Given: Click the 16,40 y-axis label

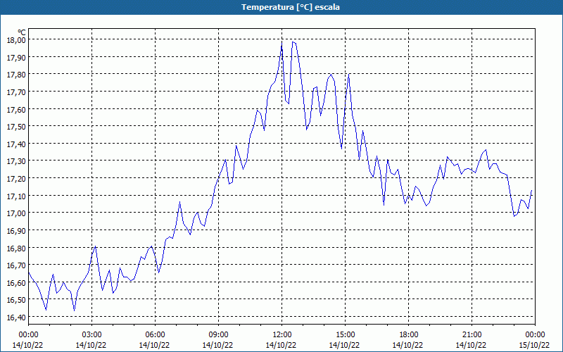Looking at the screenshot, I should click(16, 318).
